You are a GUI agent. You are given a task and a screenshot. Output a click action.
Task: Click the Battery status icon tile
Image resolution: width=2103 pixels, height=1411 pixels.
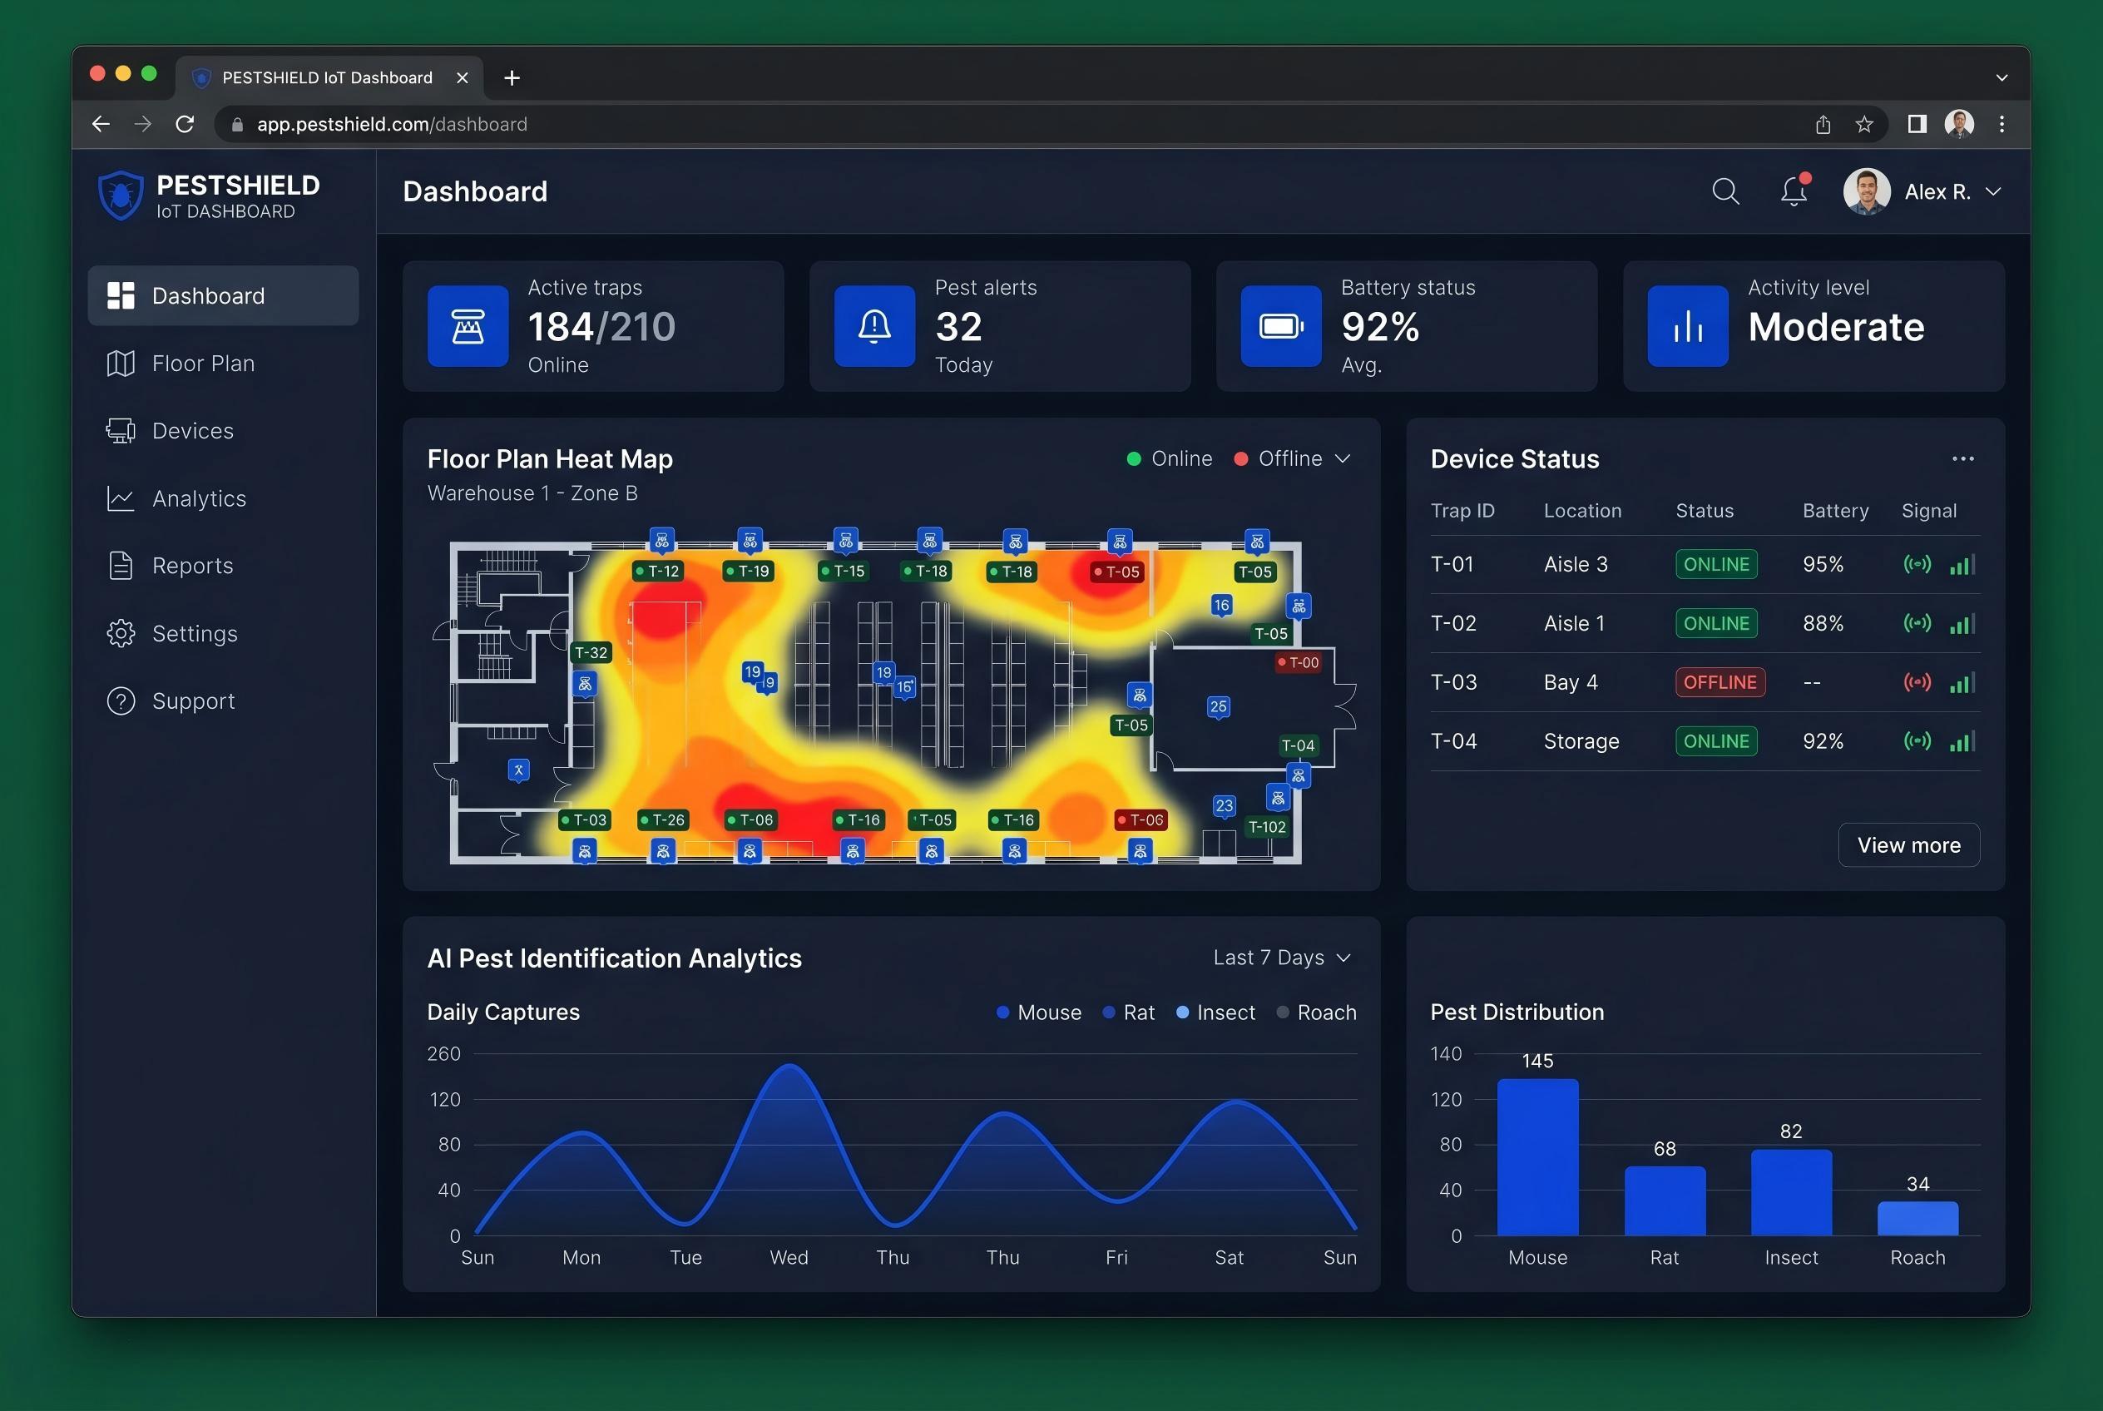[x=1280, y=326]
